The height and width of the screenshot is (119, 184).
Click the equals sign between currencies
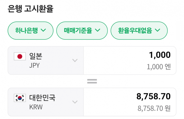(92, 81)
